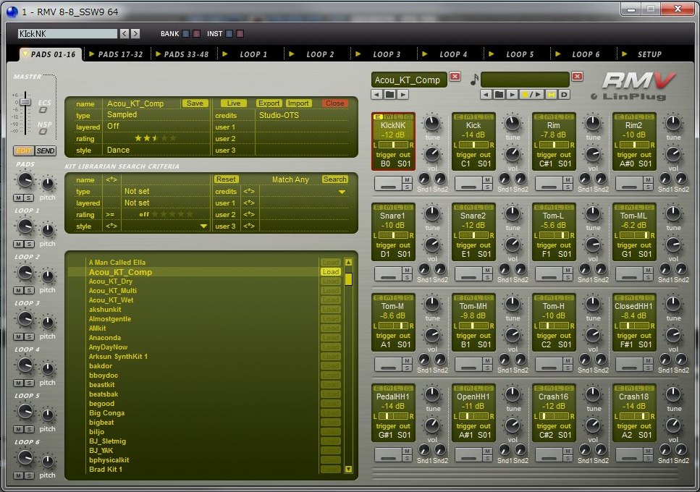The height and width of the screenshot is (492, 700).
Task: Click the E button on the KIckNK pad
Action: click(378, 117)
